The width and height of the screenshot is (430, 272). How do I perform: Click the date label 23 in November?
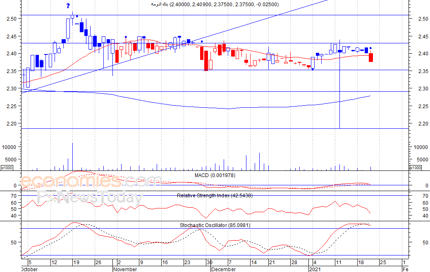tap(187, 263)
